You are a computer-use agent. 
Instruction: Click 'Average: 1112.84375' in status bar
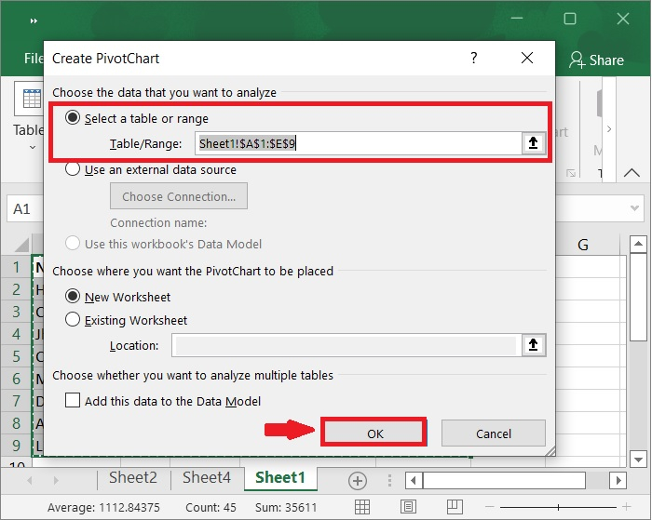pos(103,507)
